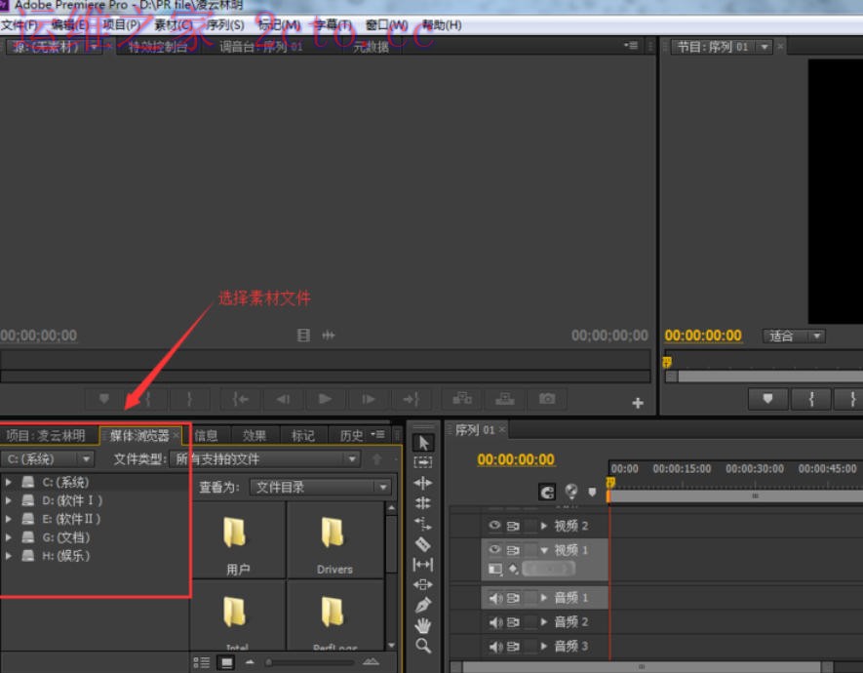Image resolution: width=863 pixels, height=673 pixels.
Task: Add marker in timeline header
Action: (592, 492)
